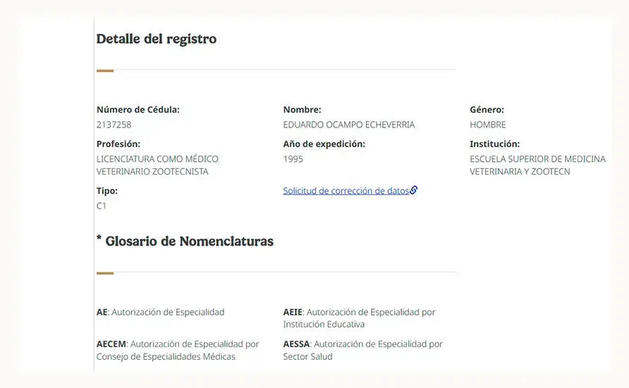Click the Año de expedición label
This screenshot has height=388, width=629.
pyautogui.click(x=324, y=144)
